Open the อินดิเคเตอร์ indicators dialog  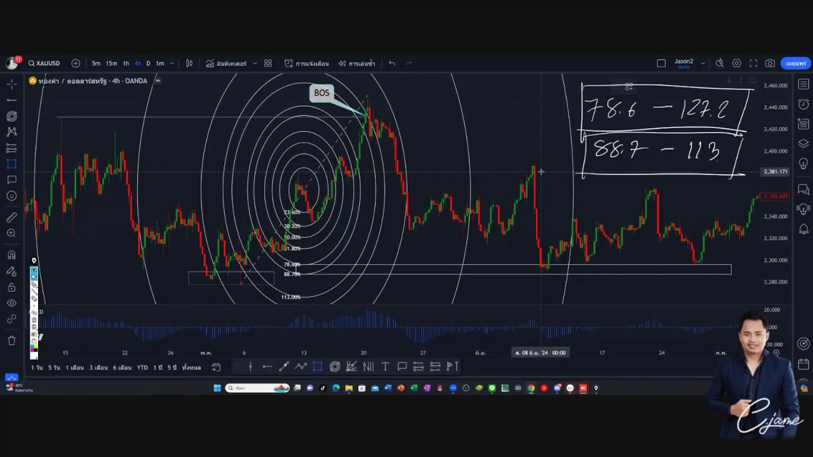[227, 63]
